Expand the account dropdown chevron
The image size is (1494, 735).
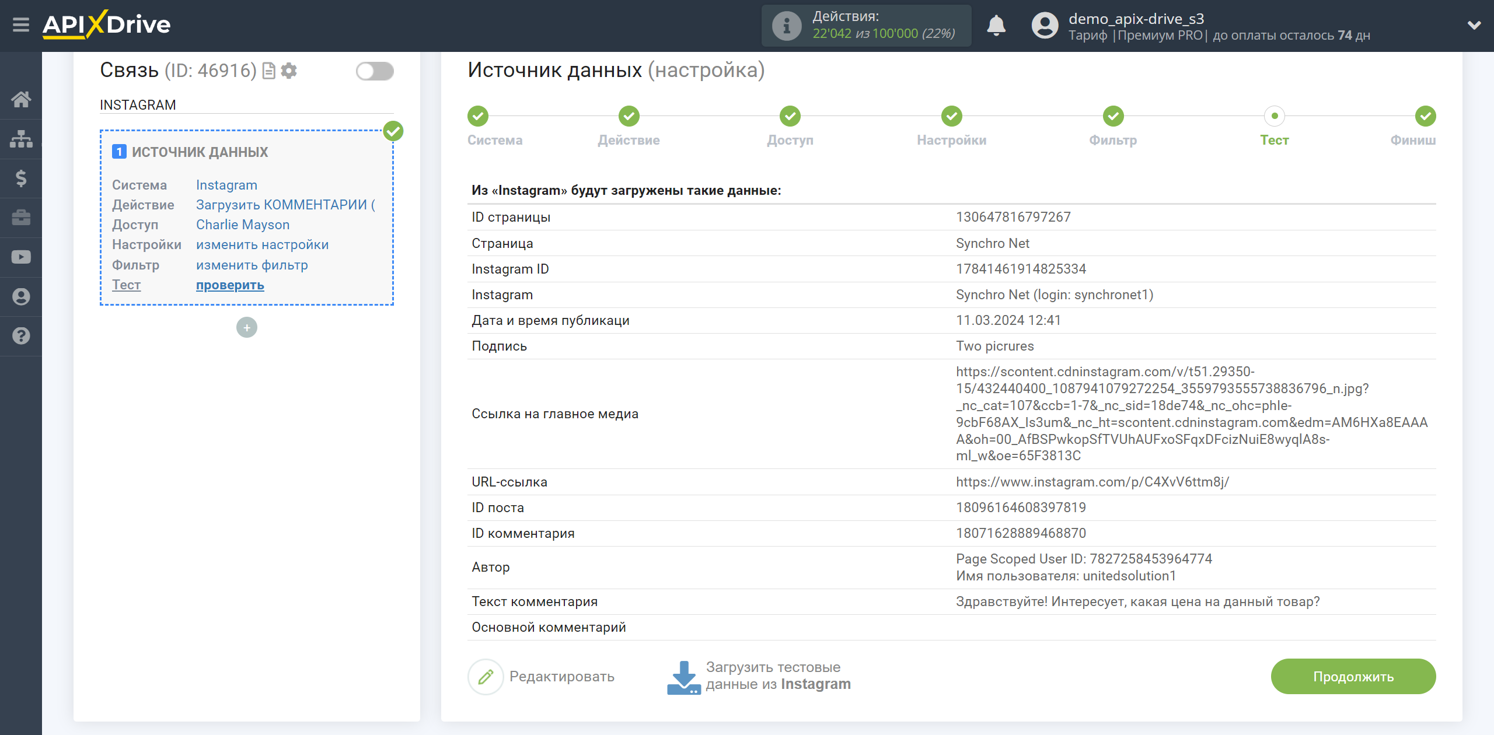pyautogui.click(x=1474, y=25)
